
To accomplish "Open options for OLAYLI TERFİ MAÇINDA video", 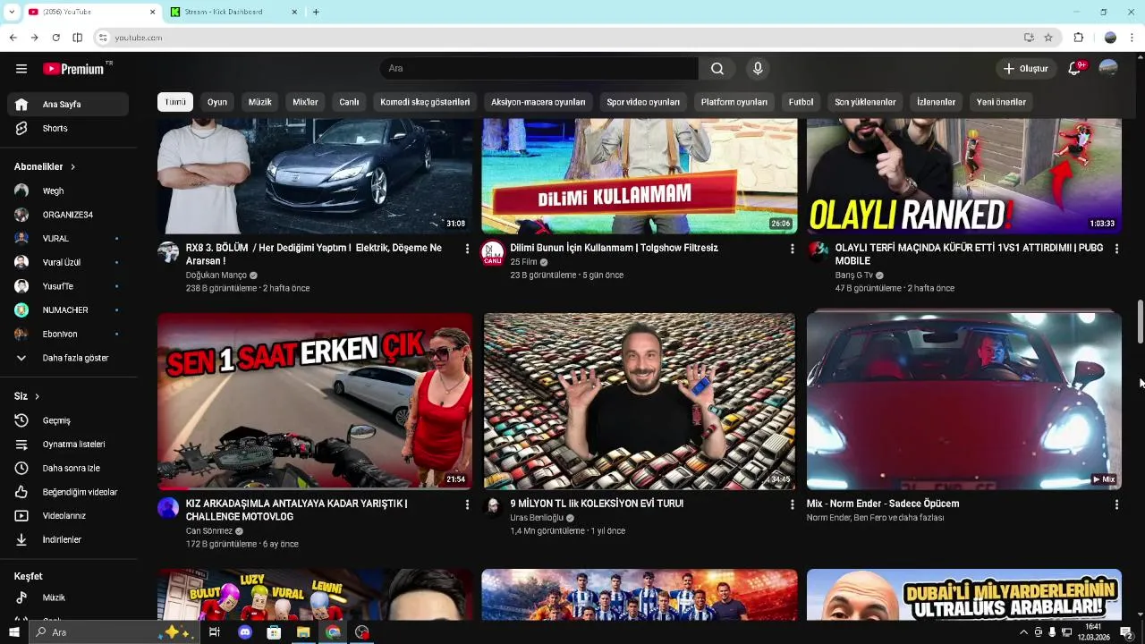I will [x=1116, y=249].
